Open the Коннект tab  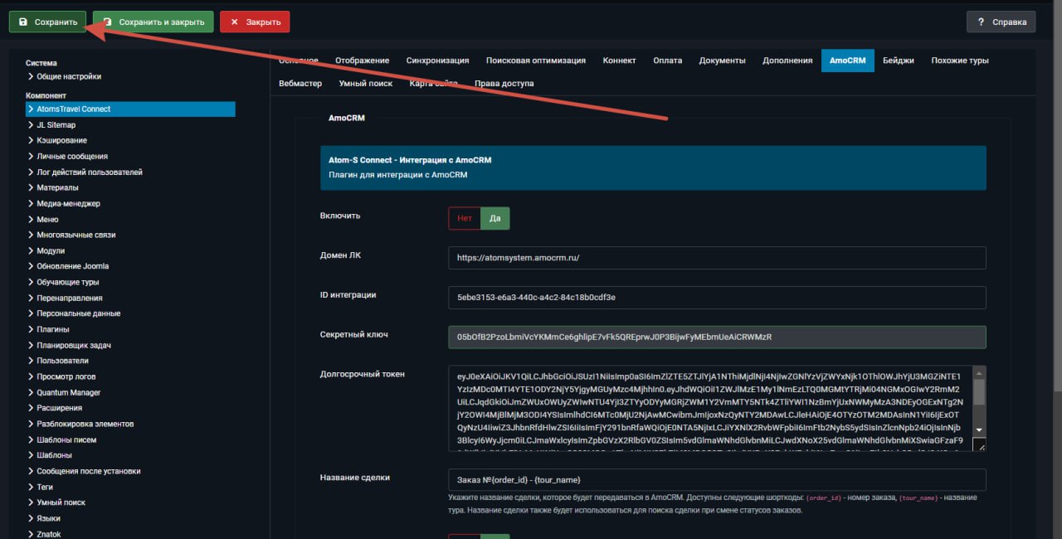(619, 61)
